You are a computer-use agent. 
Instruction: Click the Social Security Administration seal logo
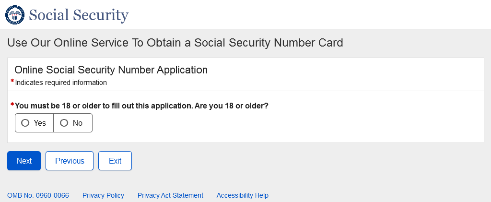(x=14, y=15)
